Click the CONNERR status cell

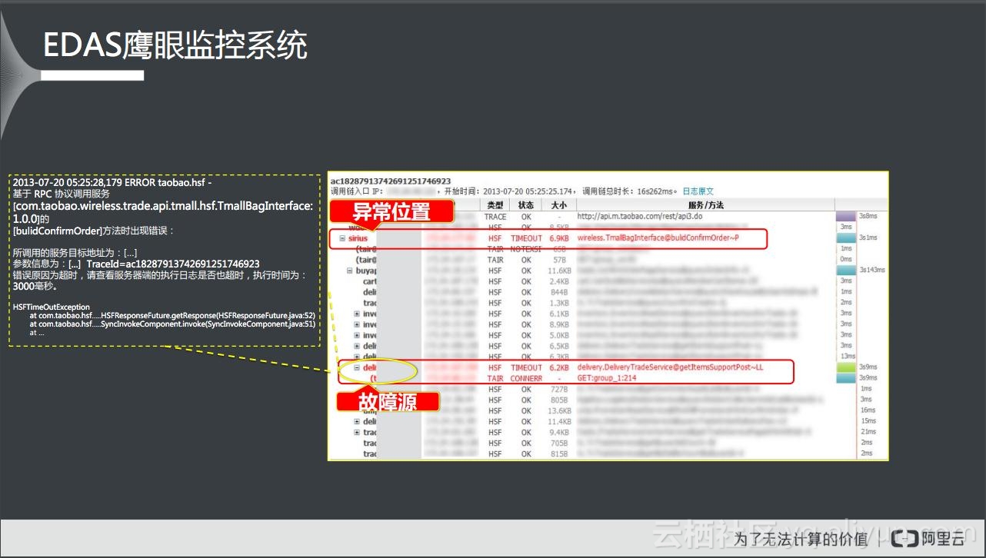click(x=526, y=379)
